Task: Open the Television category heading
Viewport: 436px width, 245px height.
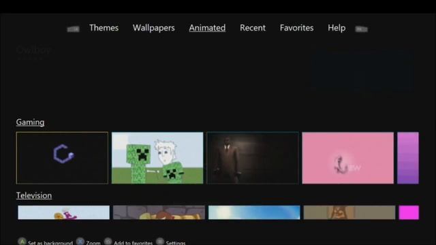Action: point(34,195)
